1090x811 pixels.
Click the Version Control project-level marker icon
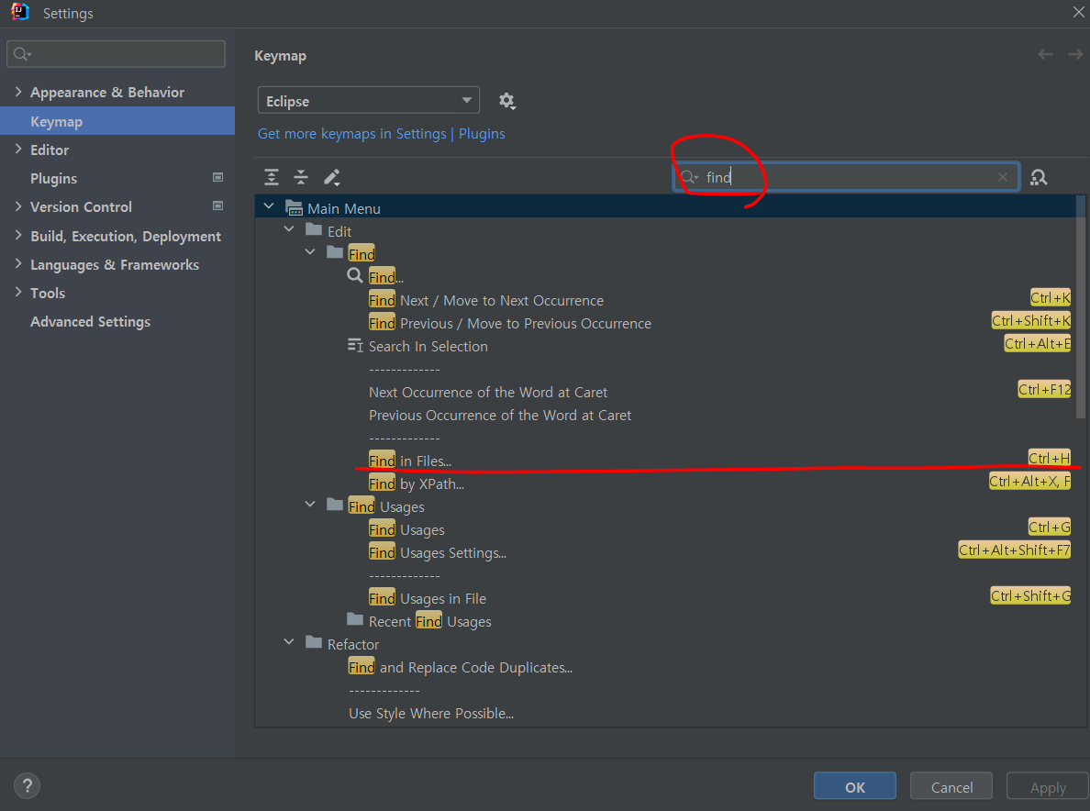[217, 206]
